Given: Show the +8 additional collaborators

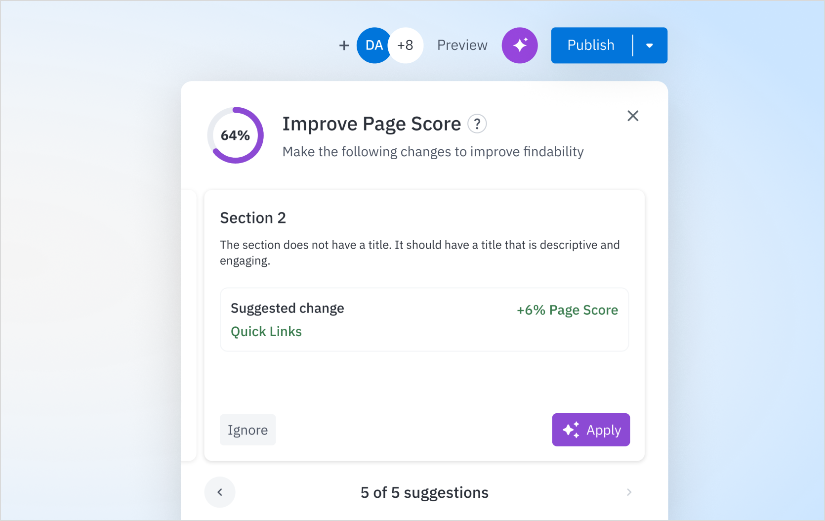Looking at the screenshot, I should 406,45.
